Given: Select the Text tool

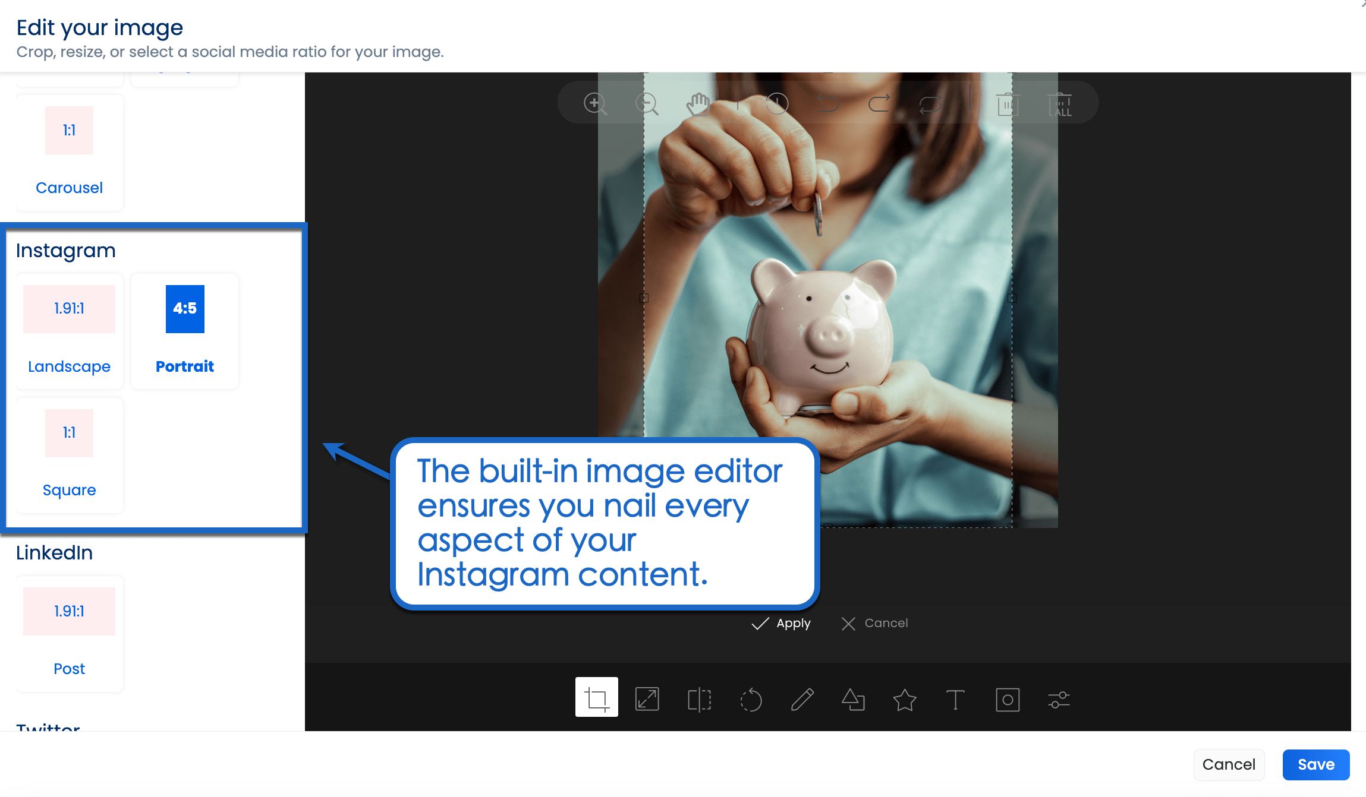Looking at the screenshot, I should [x=955, y=698].
